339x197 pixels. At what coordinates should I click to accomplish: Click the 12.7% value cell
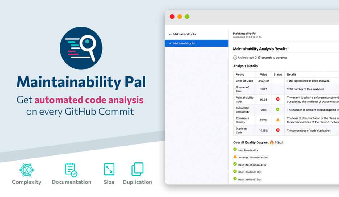click(263, 120)
